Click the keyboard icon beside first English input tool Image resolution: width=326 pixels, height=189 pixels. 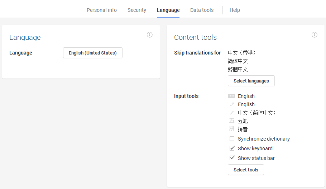click(231, 96)
